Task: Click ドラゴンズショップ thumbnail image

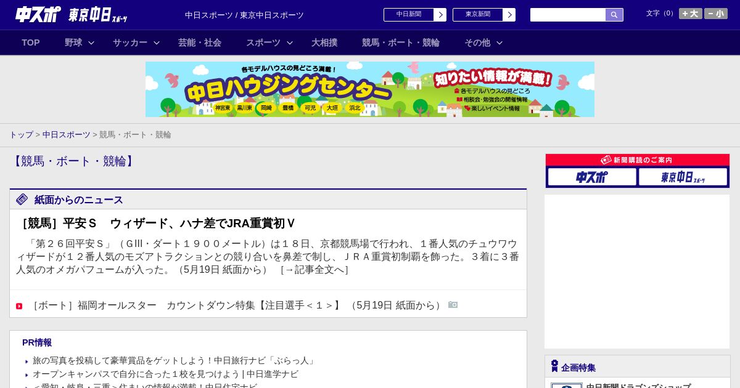Action: click(x=566, y=386)
